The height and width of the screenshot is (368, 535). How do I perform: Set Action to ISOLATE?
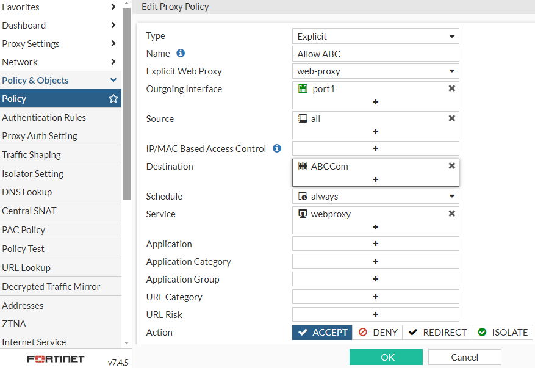click(x=502, y=332)
